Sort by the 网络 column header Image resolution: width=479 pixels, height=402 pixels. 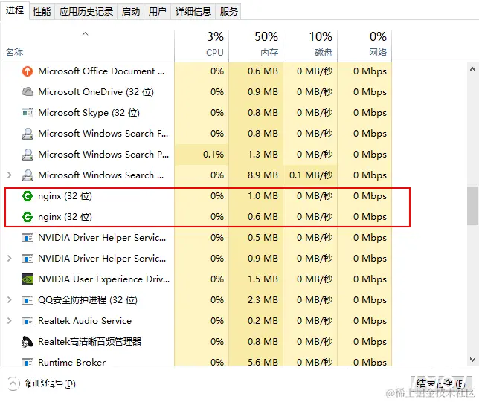[x=364, y=45]
